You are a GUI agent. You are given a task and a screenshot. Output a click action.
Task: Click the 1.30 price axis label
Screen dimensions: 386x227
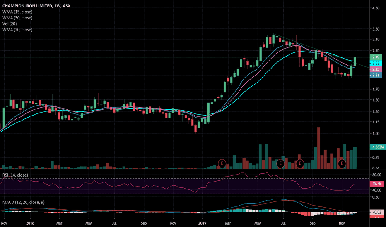tap(376, 112)
